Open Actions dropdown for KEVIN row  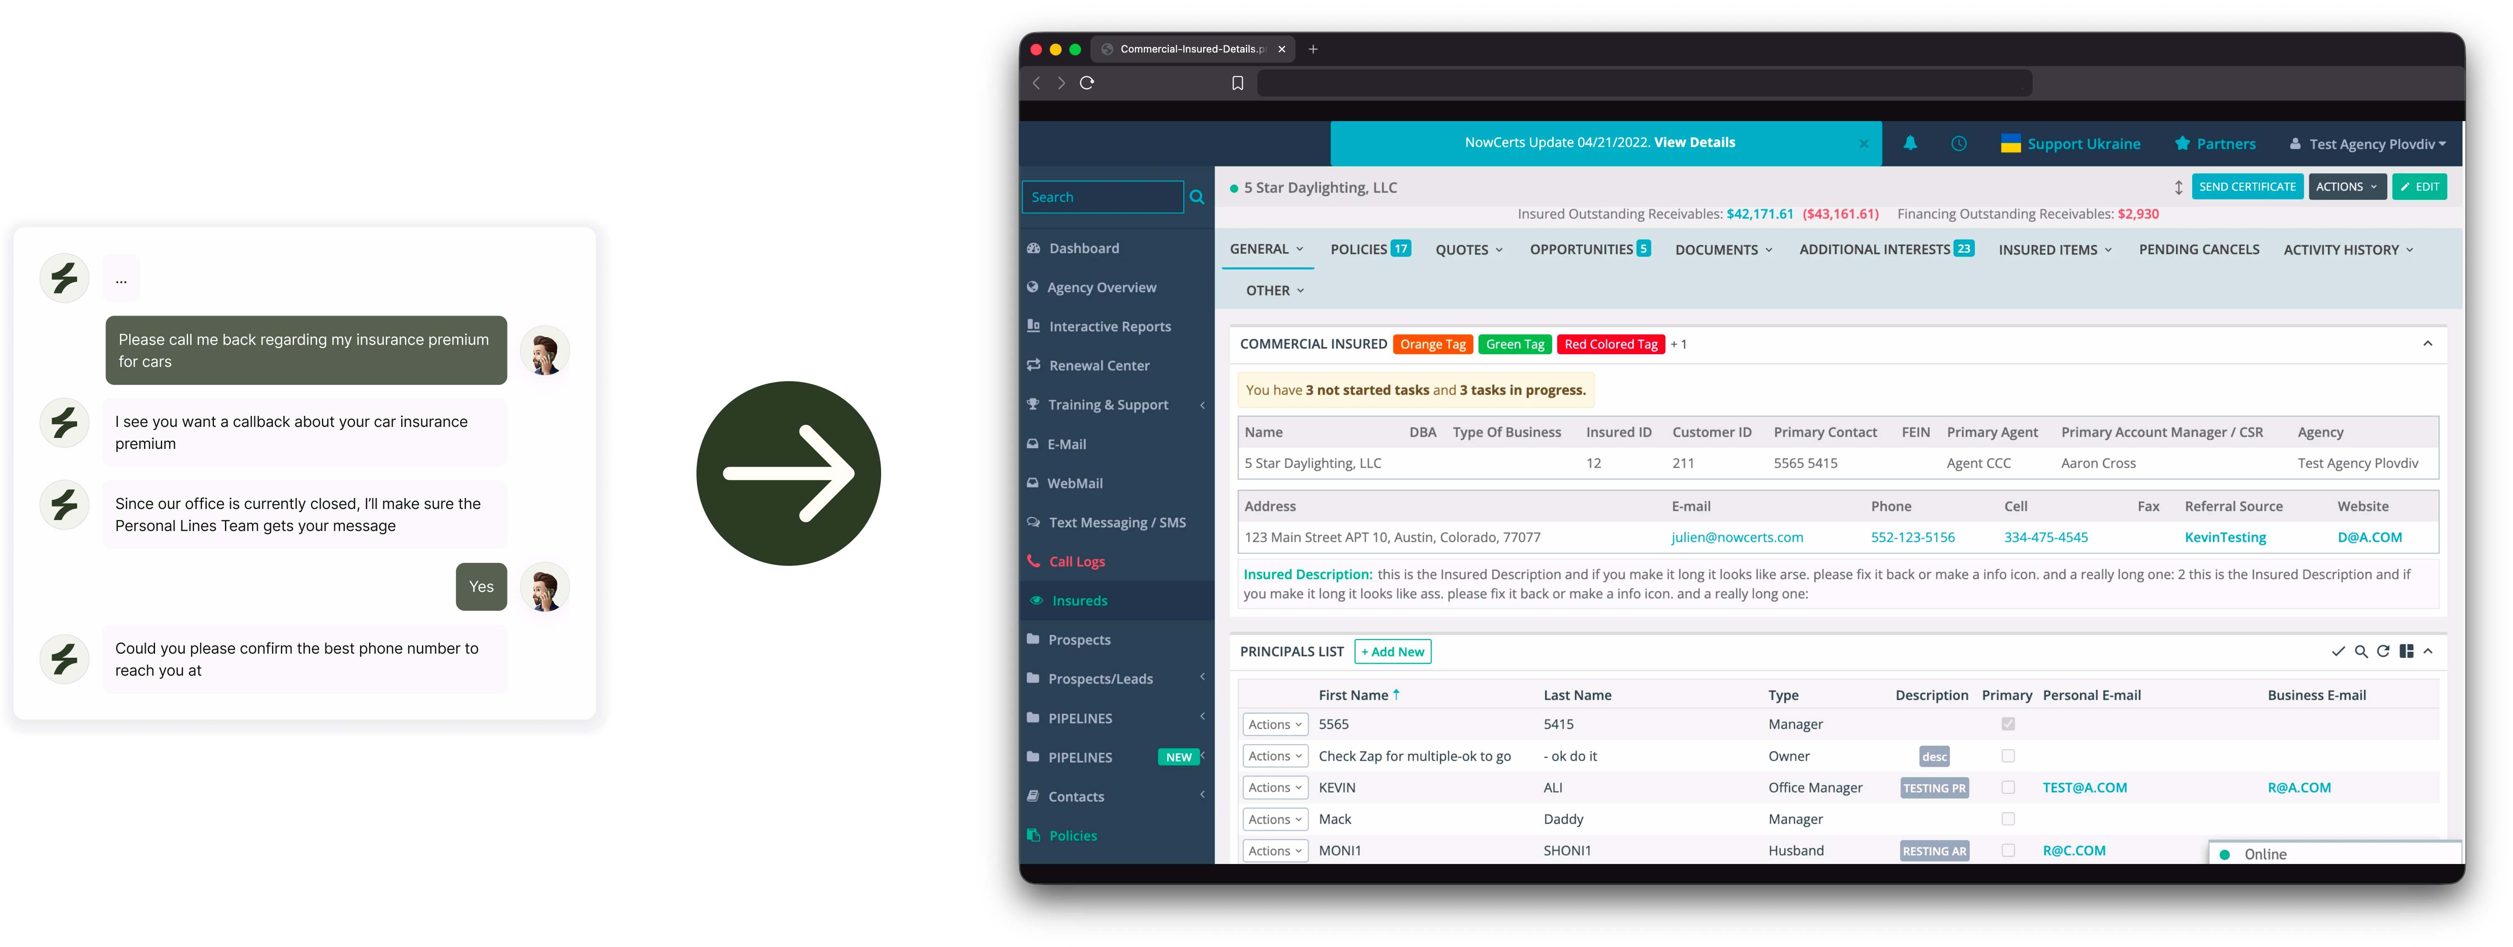[x=1275, y=788]
